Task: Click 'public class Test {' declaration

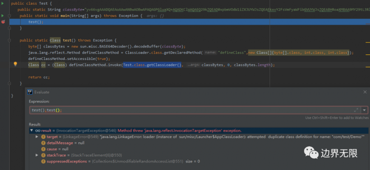Action: (x=31, y=4)
